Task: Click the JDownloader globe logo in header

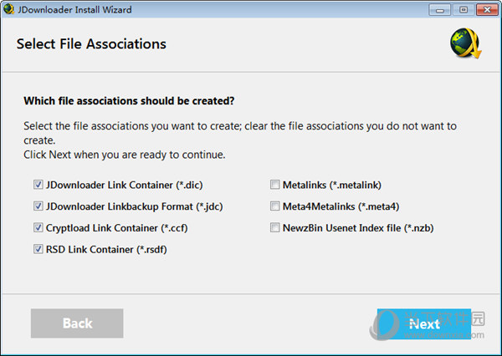Action: click(465, 43)
